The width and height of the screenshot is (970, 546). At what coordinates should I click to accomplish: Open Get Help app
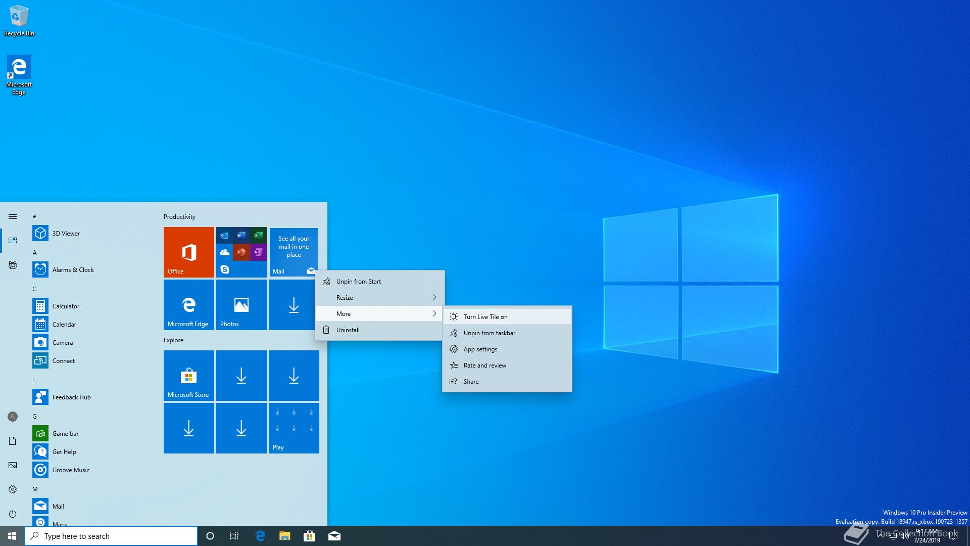91,452
